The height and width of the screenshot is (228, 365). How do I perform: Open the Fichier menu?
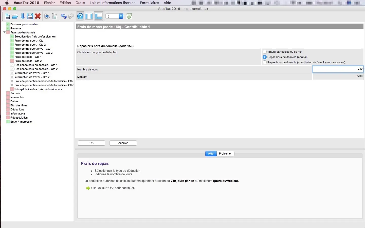[x=49, y=3]
